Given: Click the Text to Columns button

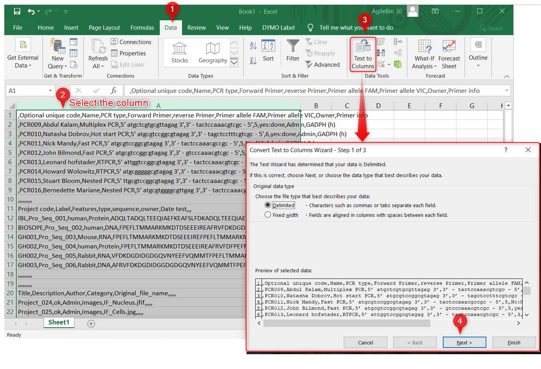Looking at the screenshot, I should coord(363,55).
